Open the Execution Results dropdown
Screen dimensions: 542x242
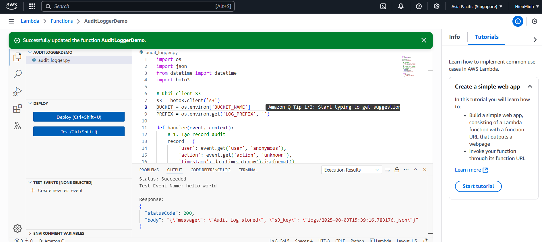(352, 170)
